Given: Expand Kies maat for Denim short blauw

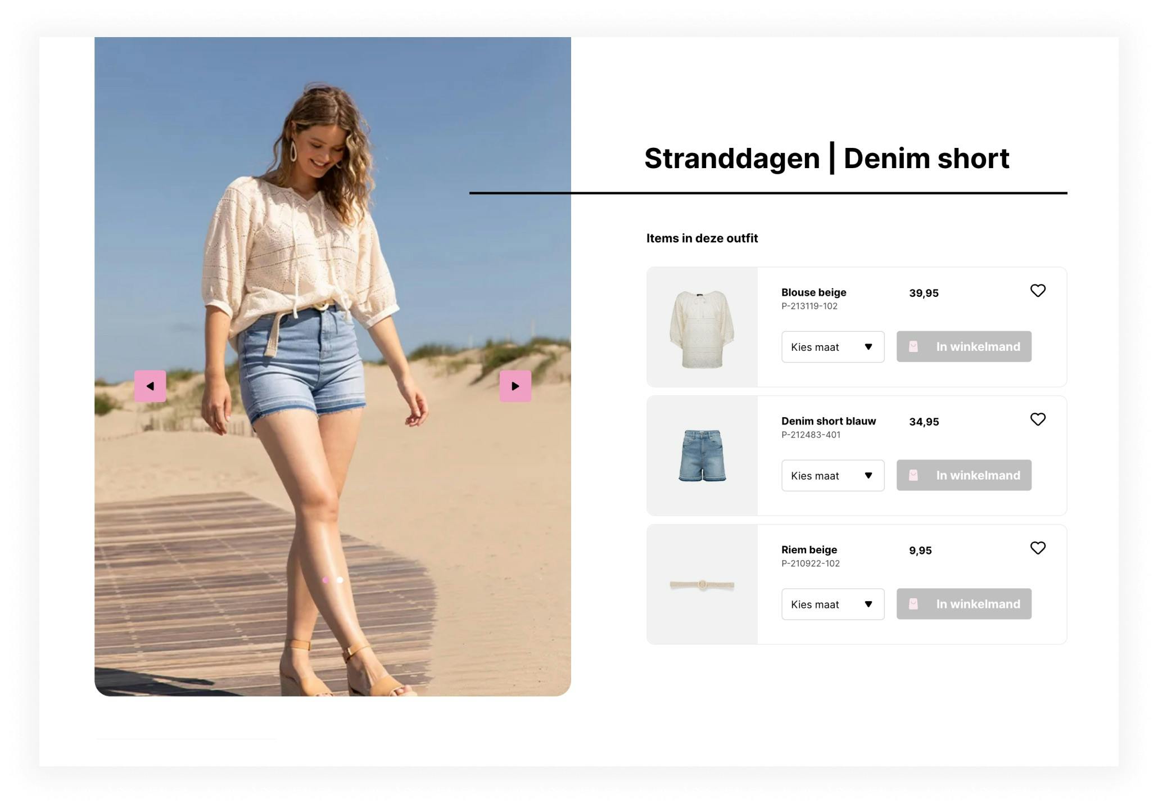Looking at the screenshot, I should (833, 476).
